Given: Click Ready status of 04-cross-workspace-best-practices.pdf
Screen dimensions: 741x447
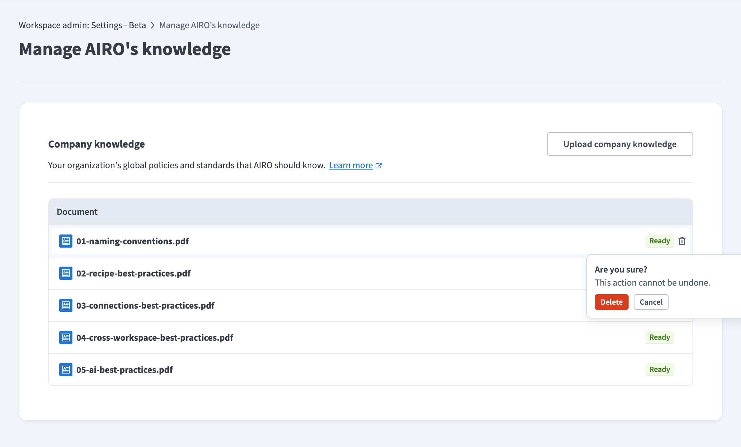Looking at the screenshot, I should click(x=659, y=337).
